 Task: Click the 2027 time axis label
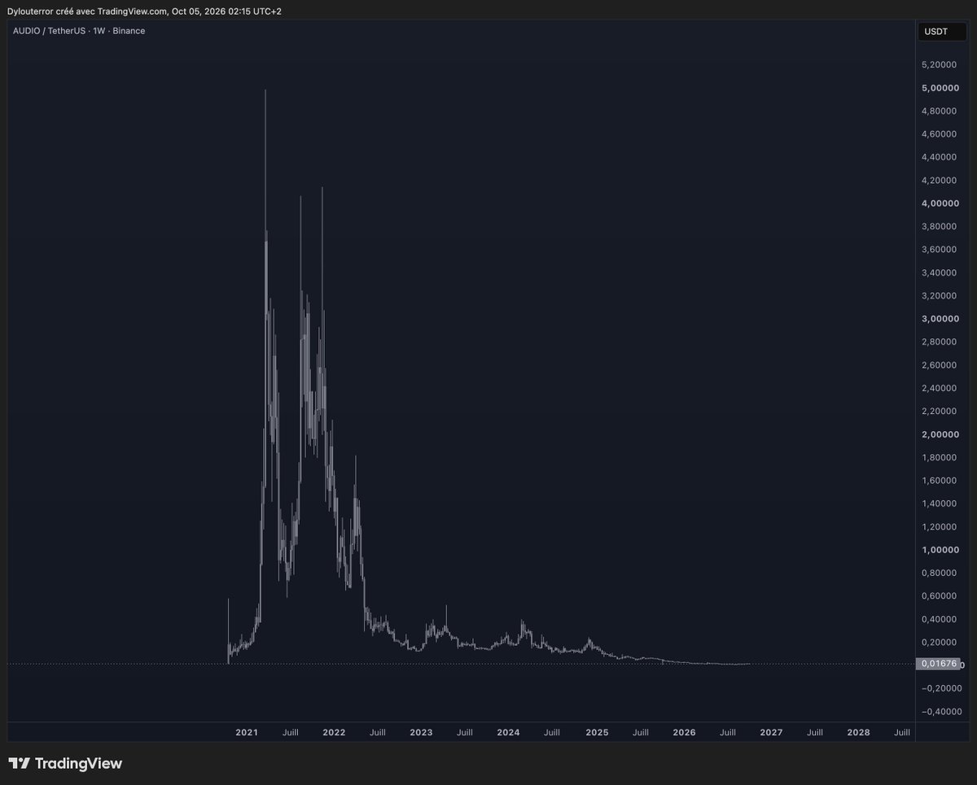771,732
